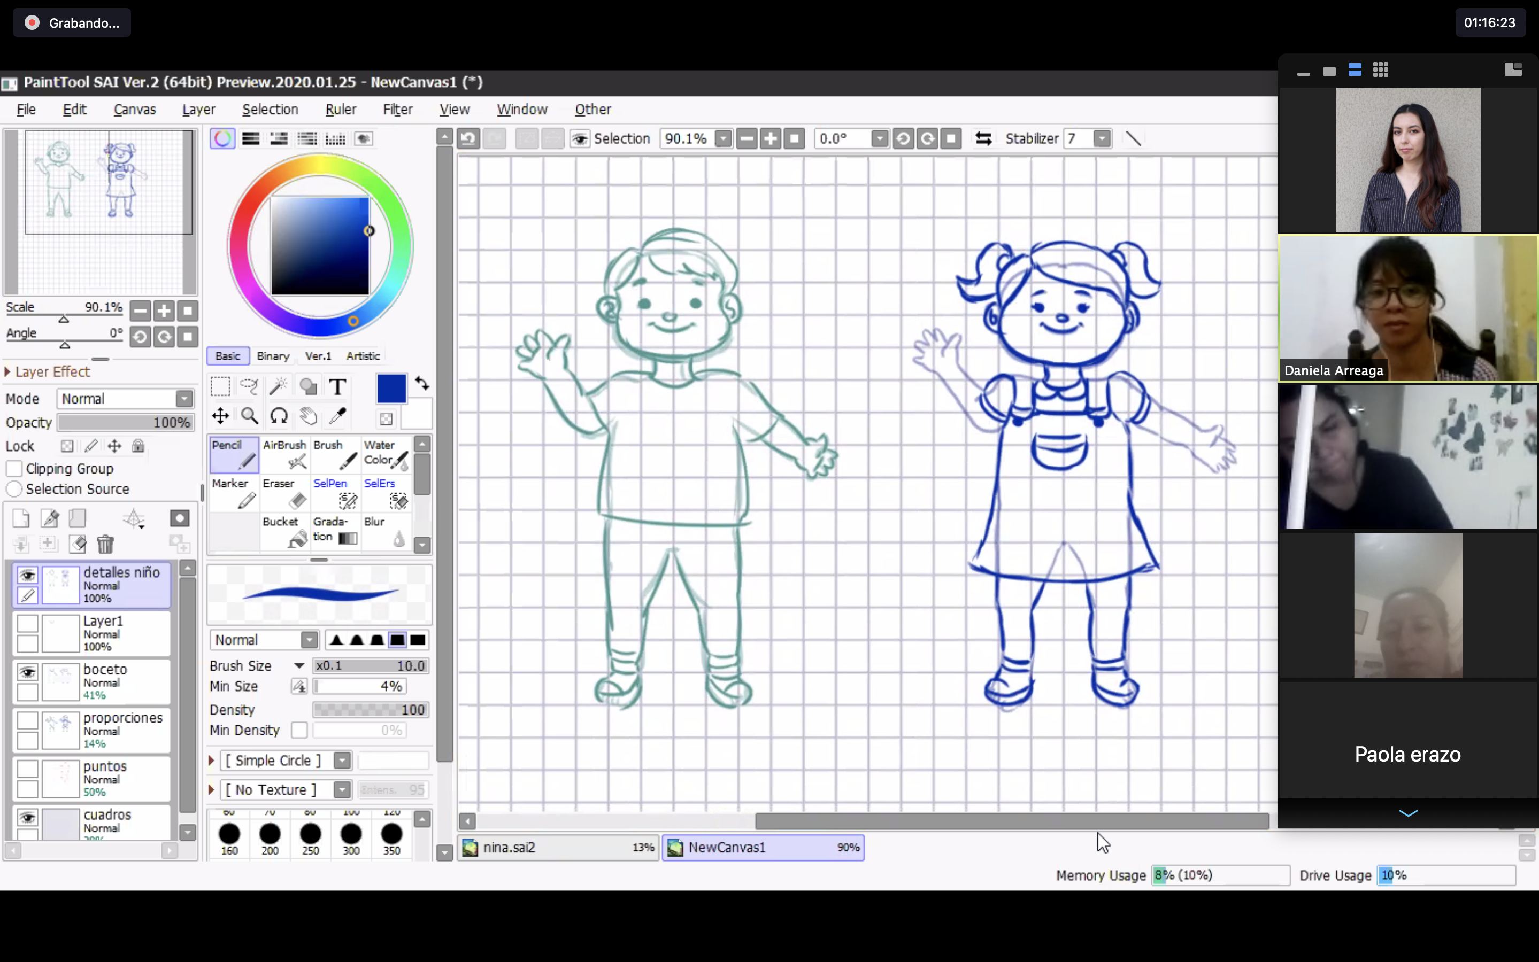The height and width of the screenshot is (962, 1539).
Task: Enable the Min Density checkbox
Action: [299, 730]
